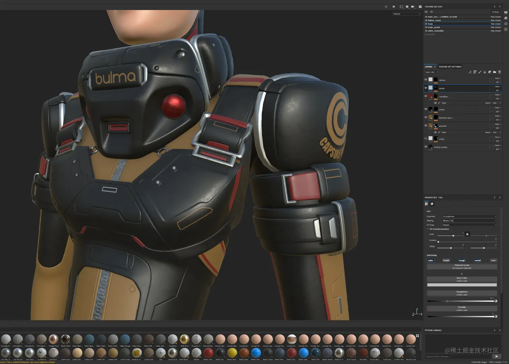
Task: Pause the viewport rendering
Action: tap(394, 7)
